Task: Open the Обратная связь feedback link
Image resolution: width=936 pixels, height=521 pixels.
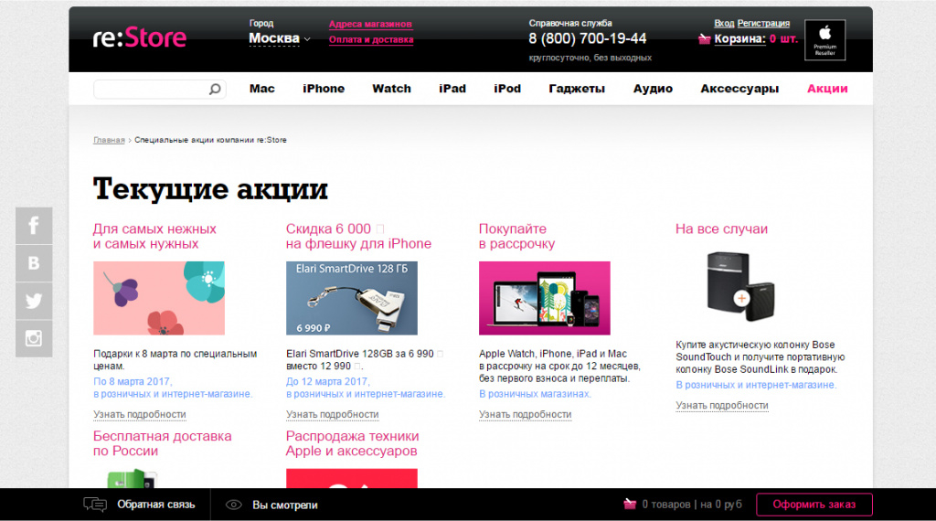Action: tap(155, 505)
